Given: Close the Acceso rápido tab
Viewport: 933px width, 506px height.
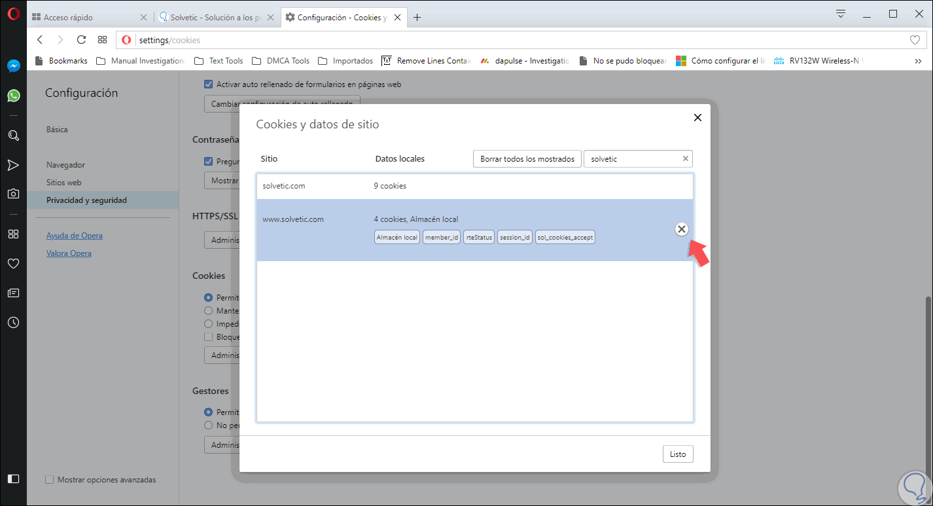Looking at the screenshot, I should [x=144, y=18].
